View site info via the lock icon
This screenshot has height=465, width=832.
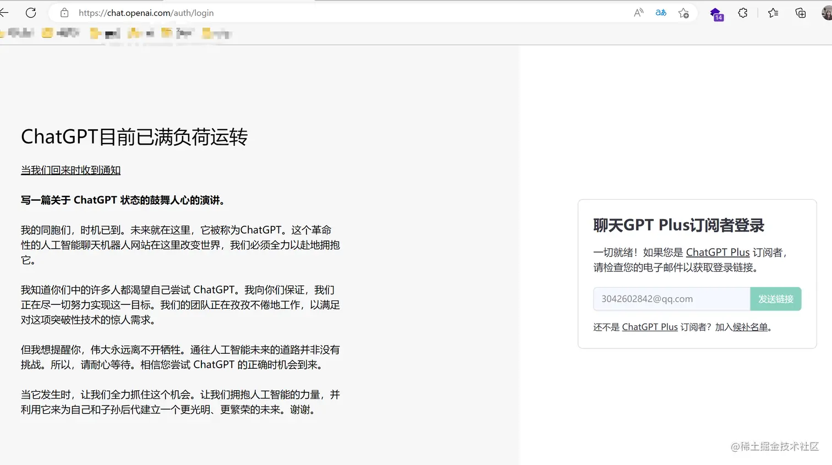click(64, 13)
